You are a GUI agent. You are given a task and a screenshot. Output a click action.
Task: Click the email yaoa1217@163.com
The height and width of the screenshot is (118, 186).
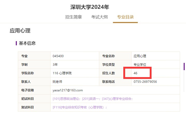pyautogui.click(x=68, y=90)
